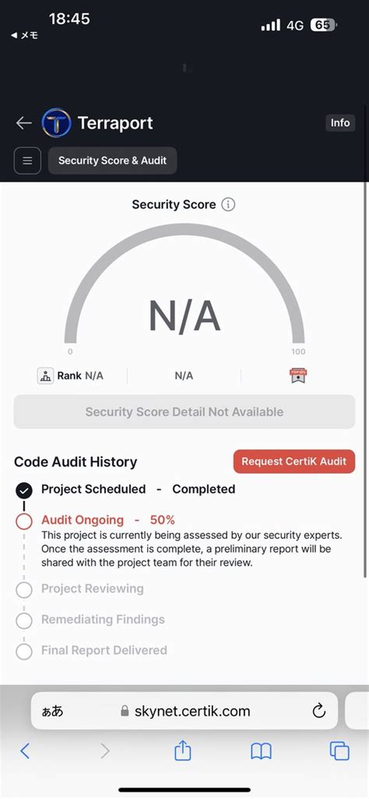Open the Safari share icon
The image size is (369, 799).
182,751
